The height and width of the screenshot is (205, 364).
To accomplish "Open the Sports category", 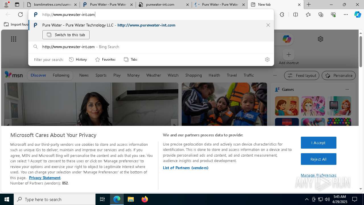I will tap(101, 75).
